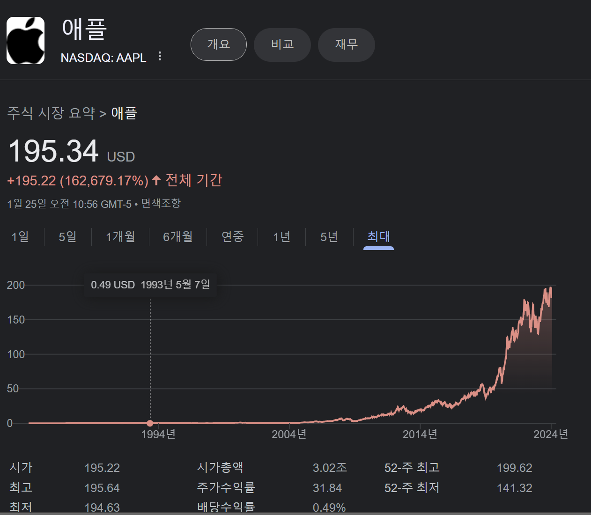Click the 2004년 x-axis label
The width and height of the screenshot is (591, 515).
click(289, 434)
